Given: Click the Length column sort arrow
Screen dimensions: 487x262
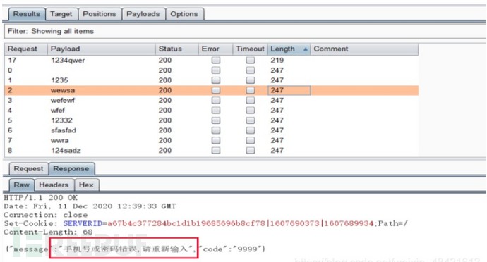Looking at the screenshot, I should [x=306, y=49].
